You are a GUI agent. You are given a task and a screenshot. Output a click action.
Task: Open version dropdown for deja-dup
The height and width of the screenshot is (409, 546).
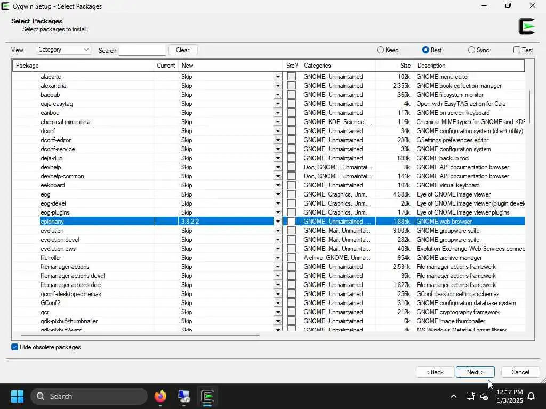point(278,158)
